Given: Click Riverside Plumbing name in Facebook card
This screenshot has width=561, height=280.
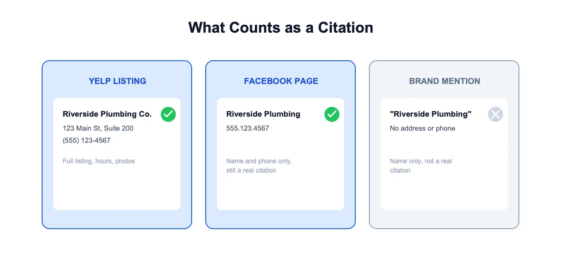Looking at the screenshot, I should click(263, 114).
